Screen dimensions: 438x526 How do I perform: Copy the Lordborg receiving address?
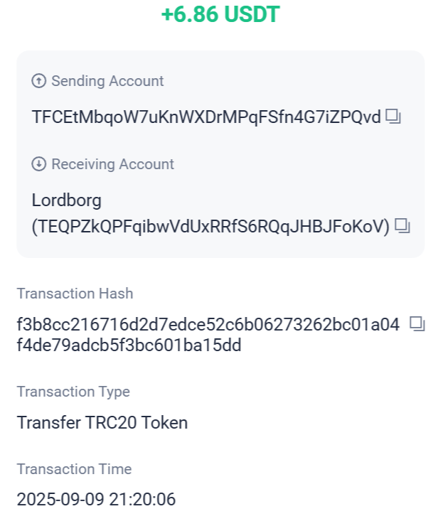tap(402, 226)
